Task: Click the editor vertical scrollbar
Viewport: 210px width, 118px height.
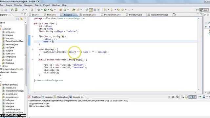Action: [x=199, y=54]
